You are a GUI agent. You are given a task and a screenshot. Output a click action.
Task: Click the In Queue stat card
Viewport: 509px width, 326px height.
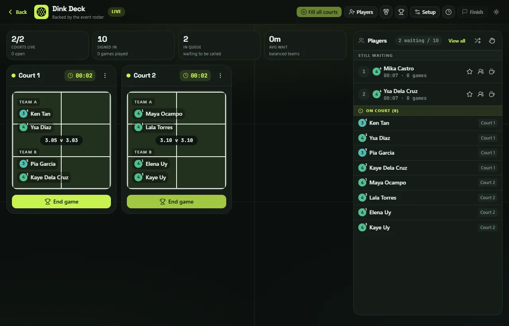(220, 45)
